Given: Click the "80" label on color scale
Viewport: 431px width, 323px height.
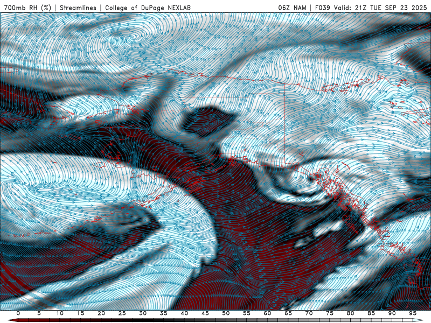Looking at the screenshot, I should point(351,313).
